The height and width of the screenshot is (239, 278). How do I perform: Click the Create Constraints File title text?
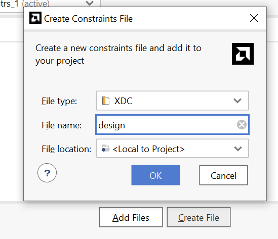point(88,19)
